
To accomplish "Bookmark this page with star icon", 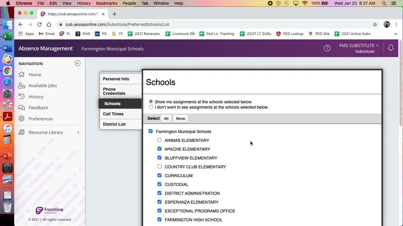I will pyautogui.click(x=375, y=24).
